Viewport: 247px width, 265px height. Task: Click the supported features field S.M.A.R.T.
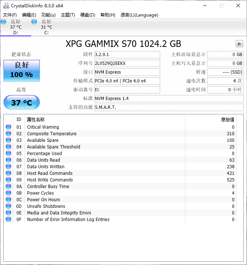[x=169, y=107]
